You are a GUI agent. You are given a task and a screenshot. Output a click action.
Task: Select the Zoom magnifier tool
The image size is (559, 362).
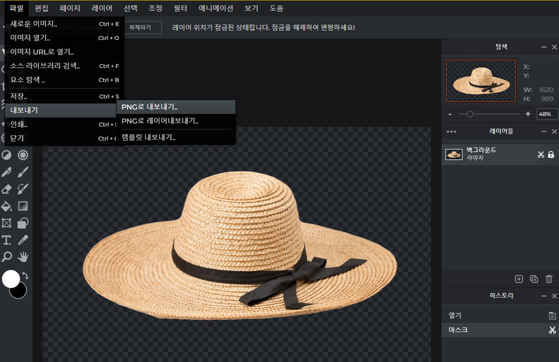(6, 257)
